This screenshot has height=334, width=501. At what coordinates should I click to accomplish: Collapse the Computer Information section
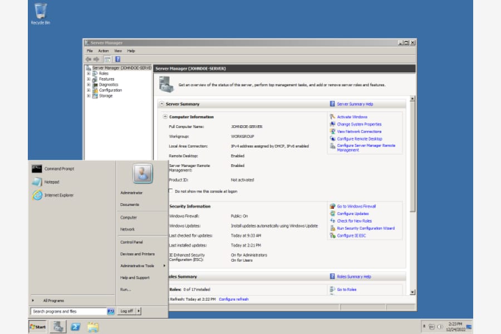tap(165, 117)
